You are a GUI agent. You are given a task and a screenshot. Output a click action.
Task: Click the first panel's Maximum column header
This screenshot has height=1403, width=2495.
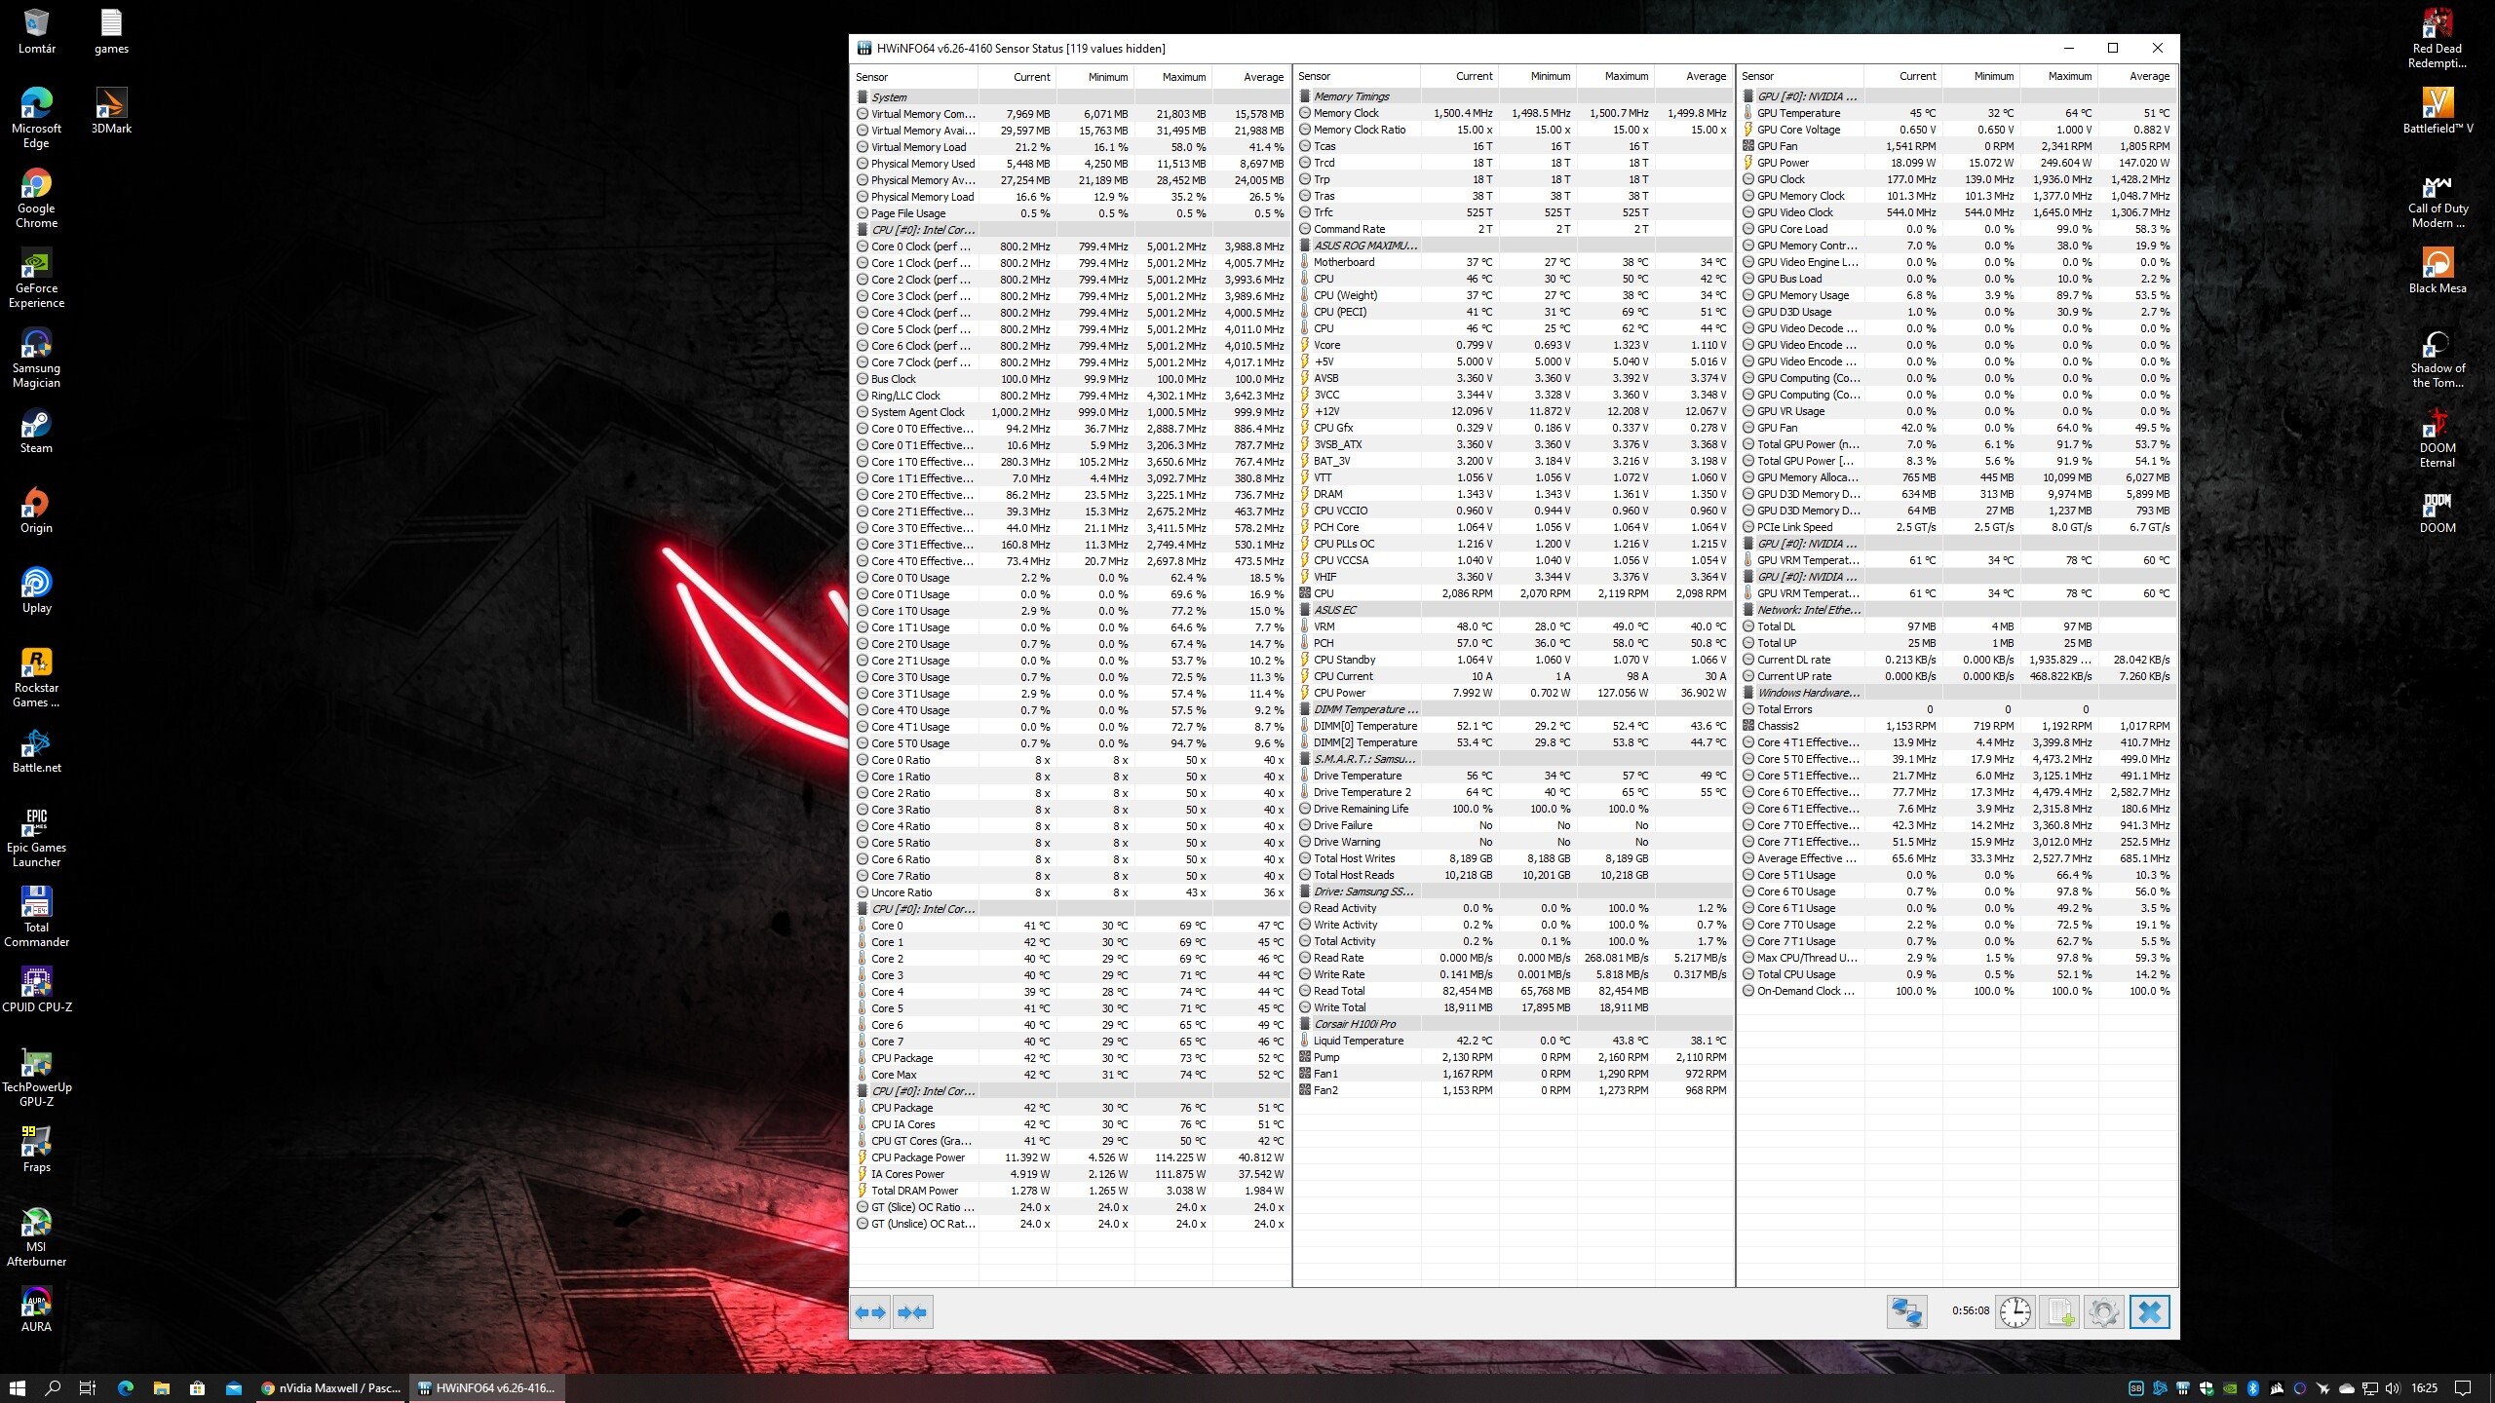(1173, 77)
